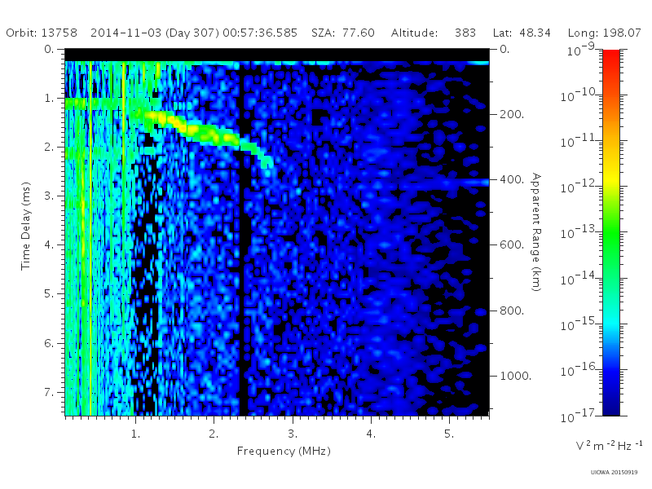Click the '7.' tick label on time delay axis
Image resolution: width=652 pixels, height=489 pixels.
tap(49, 392)
